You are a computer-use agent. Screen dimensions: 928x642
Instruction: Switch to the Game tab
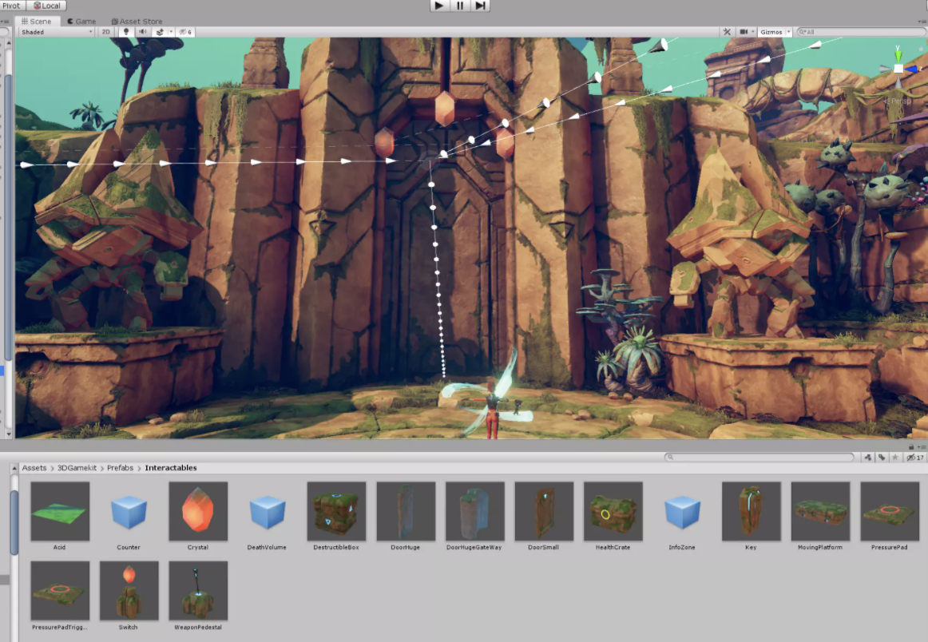[81, 22]
